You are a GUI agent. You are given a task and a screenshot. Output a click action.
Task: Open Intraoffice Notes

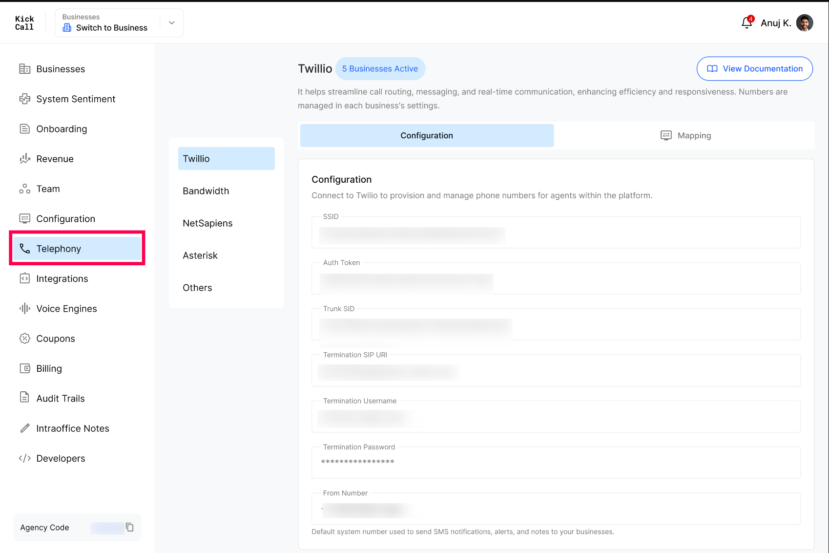(77, 428)
